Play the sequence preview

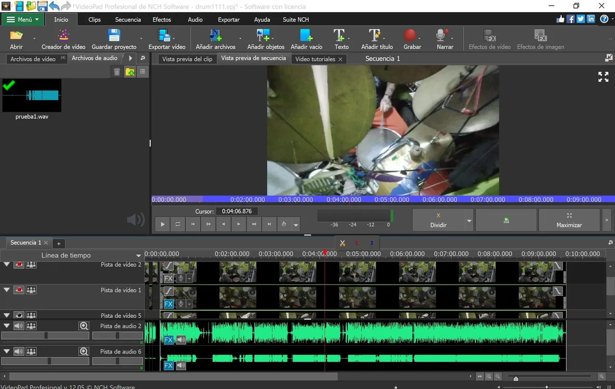pos(162,224)
